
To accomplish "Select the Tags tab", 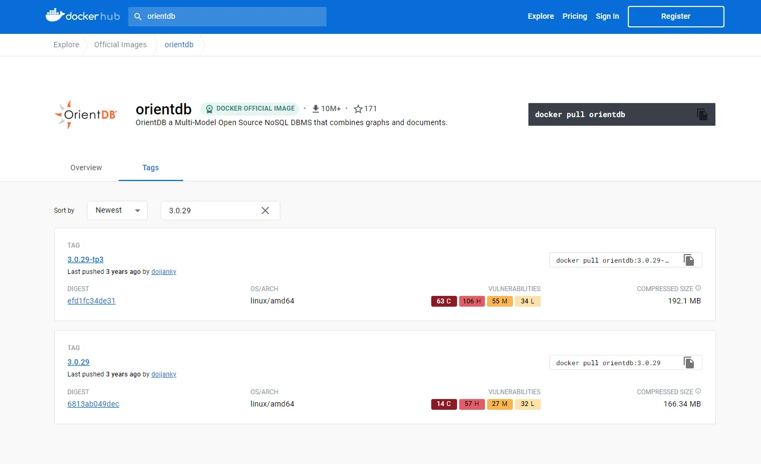I will pos(150,168).
